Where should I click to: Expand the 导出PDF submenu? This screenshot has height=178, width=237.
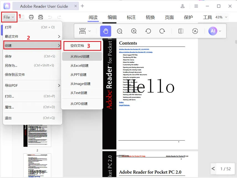point(32,85)
